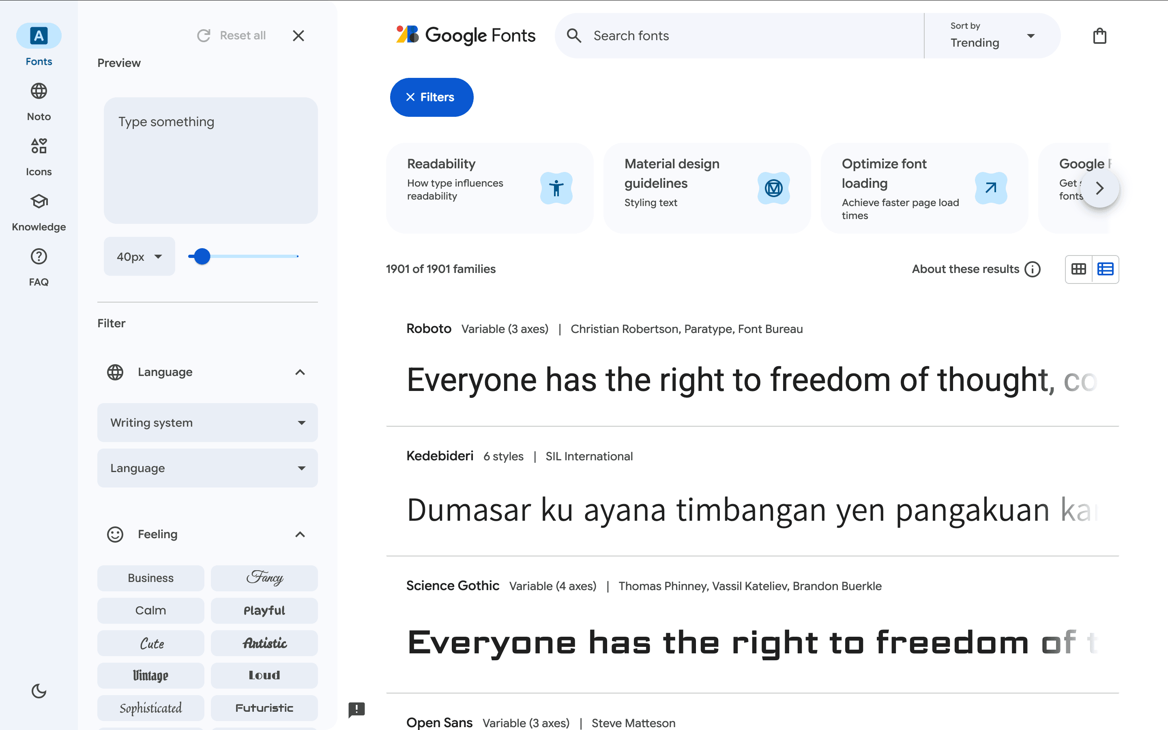
Task: Click the Steve Matteson designer text
Action: click(633, 723)
